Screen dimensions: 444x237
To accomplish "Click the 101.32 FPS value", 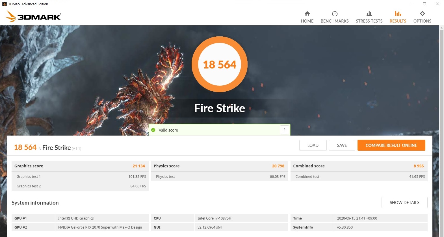I will (x=137, y=177).
